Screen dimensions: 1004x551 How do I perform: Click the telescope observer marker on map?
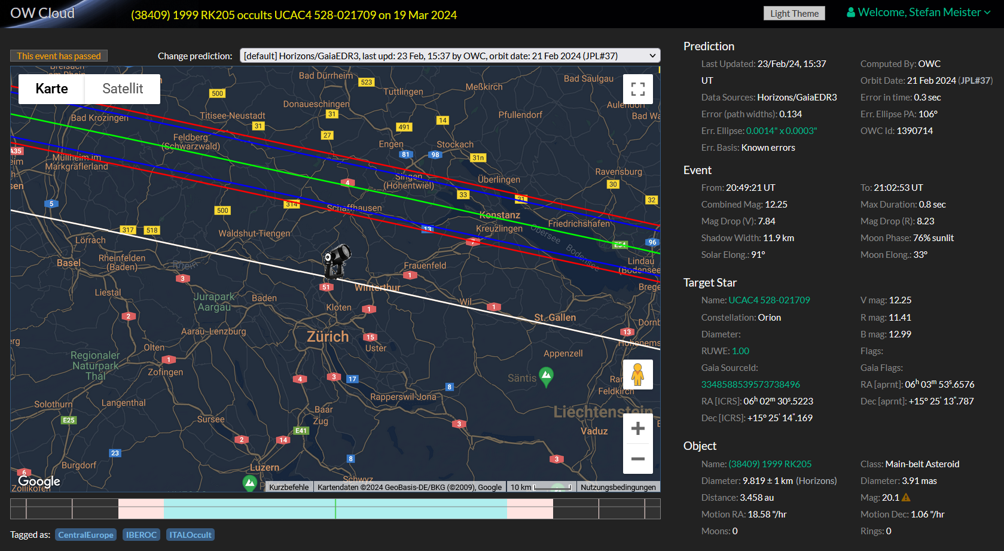[337, 261]
